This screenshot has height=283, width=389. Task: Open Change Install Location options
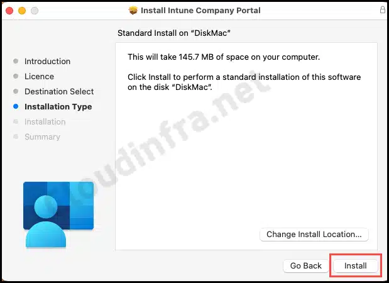(314, 235)
